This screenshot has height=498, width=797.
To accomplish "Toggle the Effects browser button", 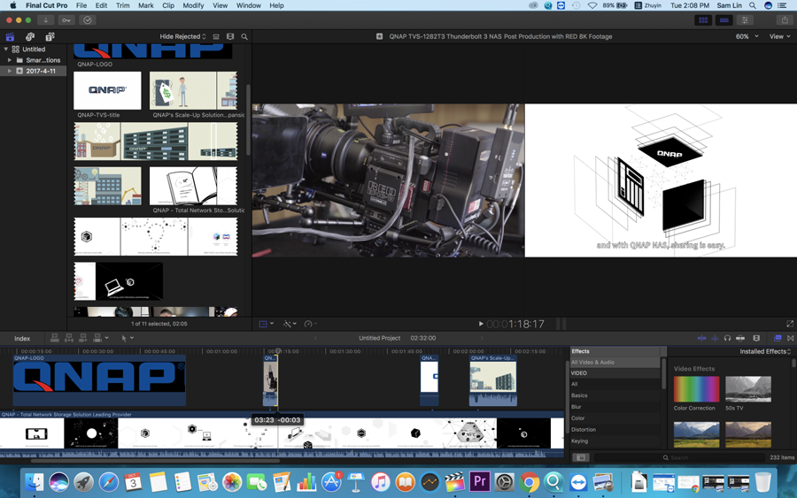I will coord(778,338).
